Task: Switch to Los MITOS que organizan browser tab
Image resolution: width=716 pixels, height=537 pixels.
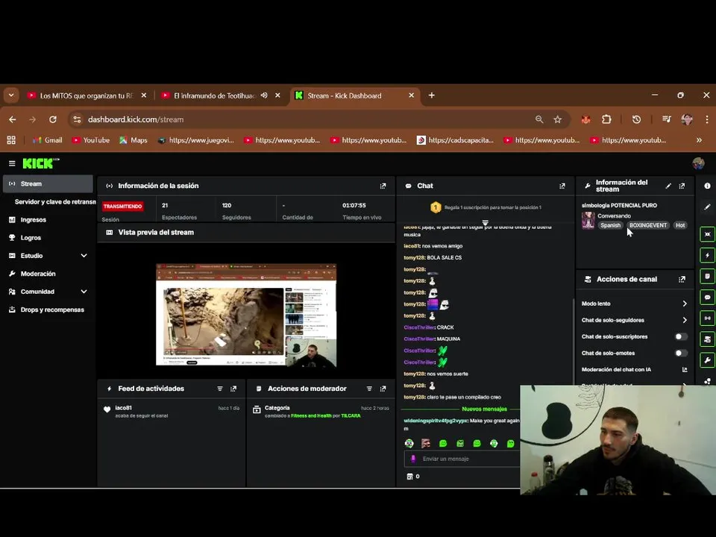Action: 87,95
